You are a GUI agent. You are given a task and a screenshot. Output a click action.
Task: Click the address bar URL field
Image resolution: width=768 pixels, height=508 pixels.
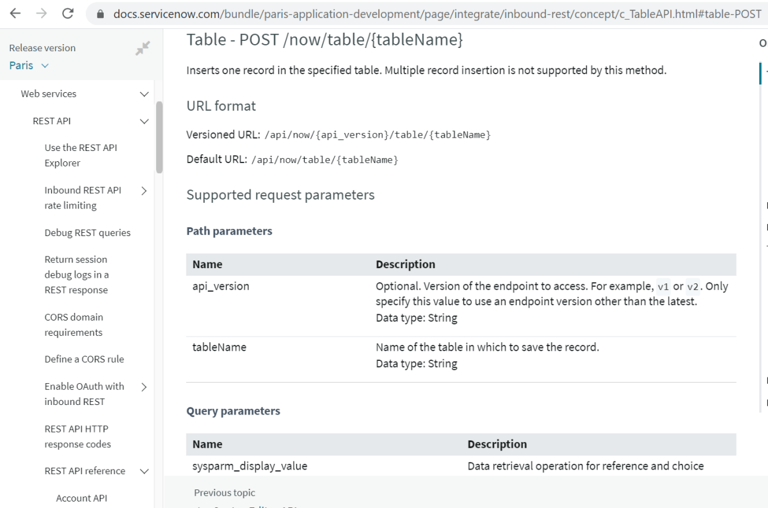coord(435,14)
